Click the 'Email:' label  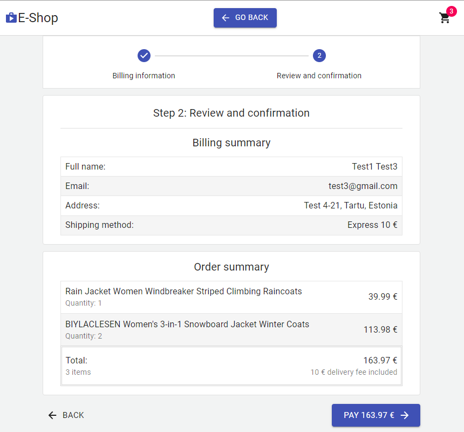[77, 186]
